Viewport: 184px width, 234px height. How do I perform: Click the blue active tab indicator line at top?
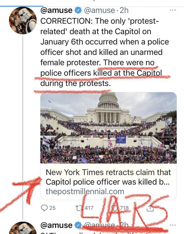pyautogui.click(x=22, y=6)
